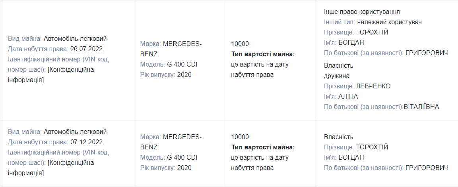Click patronymic ВІТАЛІЇВНА
Viewport: 458px width, 187px height.
pyautogui.click(x=421, y=107)
